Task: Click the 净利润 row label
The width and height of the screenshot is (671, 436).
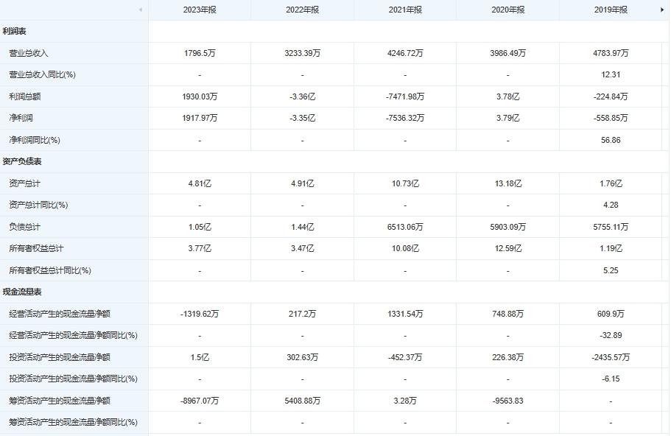Action: click(21, 118)
